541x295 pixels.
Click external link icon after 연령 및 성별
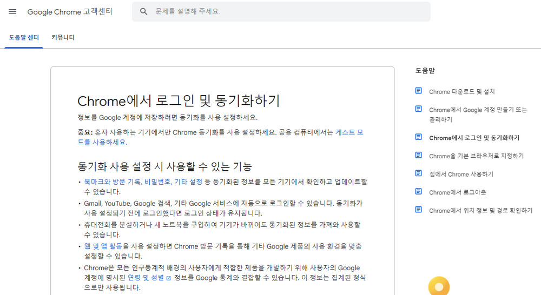pos(168,278)
